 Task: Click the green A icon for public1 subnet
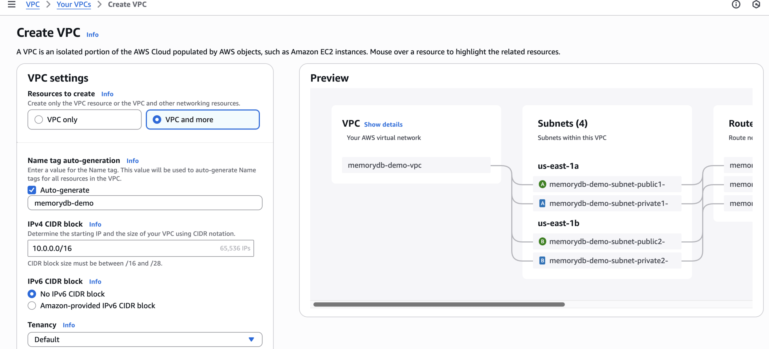(x=542, y=184)
